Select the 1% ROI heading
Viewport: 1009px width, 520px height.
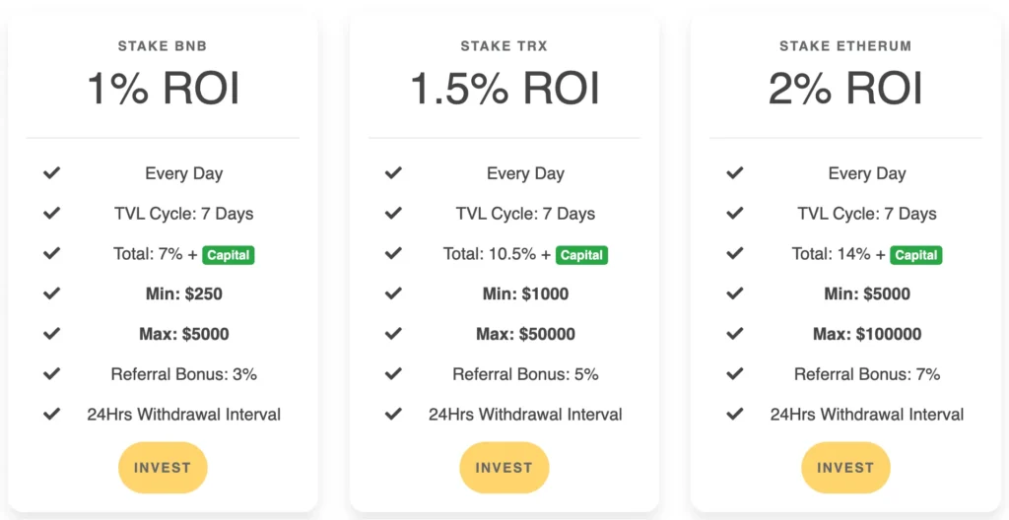tap(163, 89)
